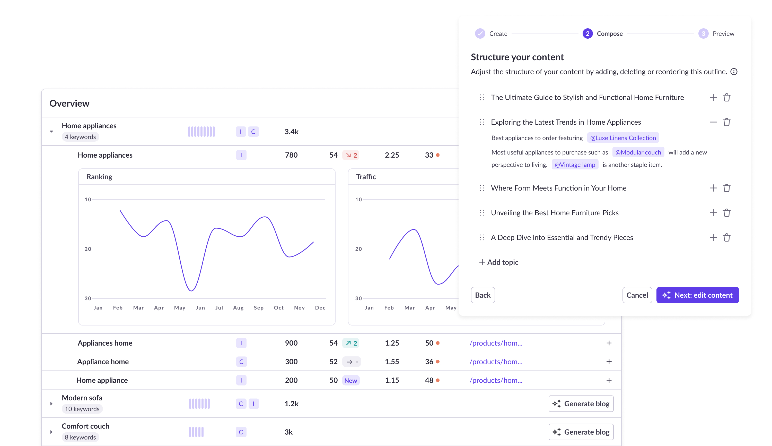The height and width of the screenshot is (446, 772).
Task: Click the Cancel button
Action: (x=637, y=295)
